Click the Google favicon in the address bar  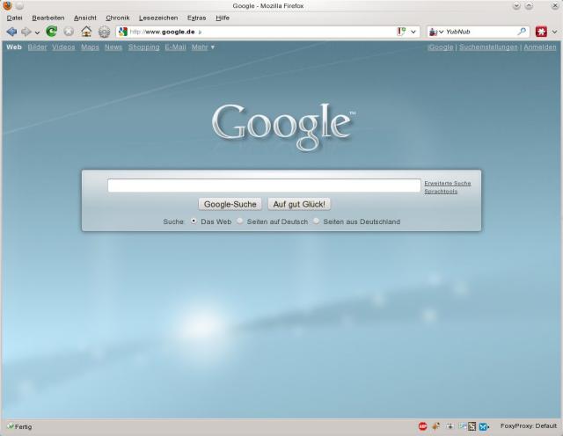(x=123, y=32)
